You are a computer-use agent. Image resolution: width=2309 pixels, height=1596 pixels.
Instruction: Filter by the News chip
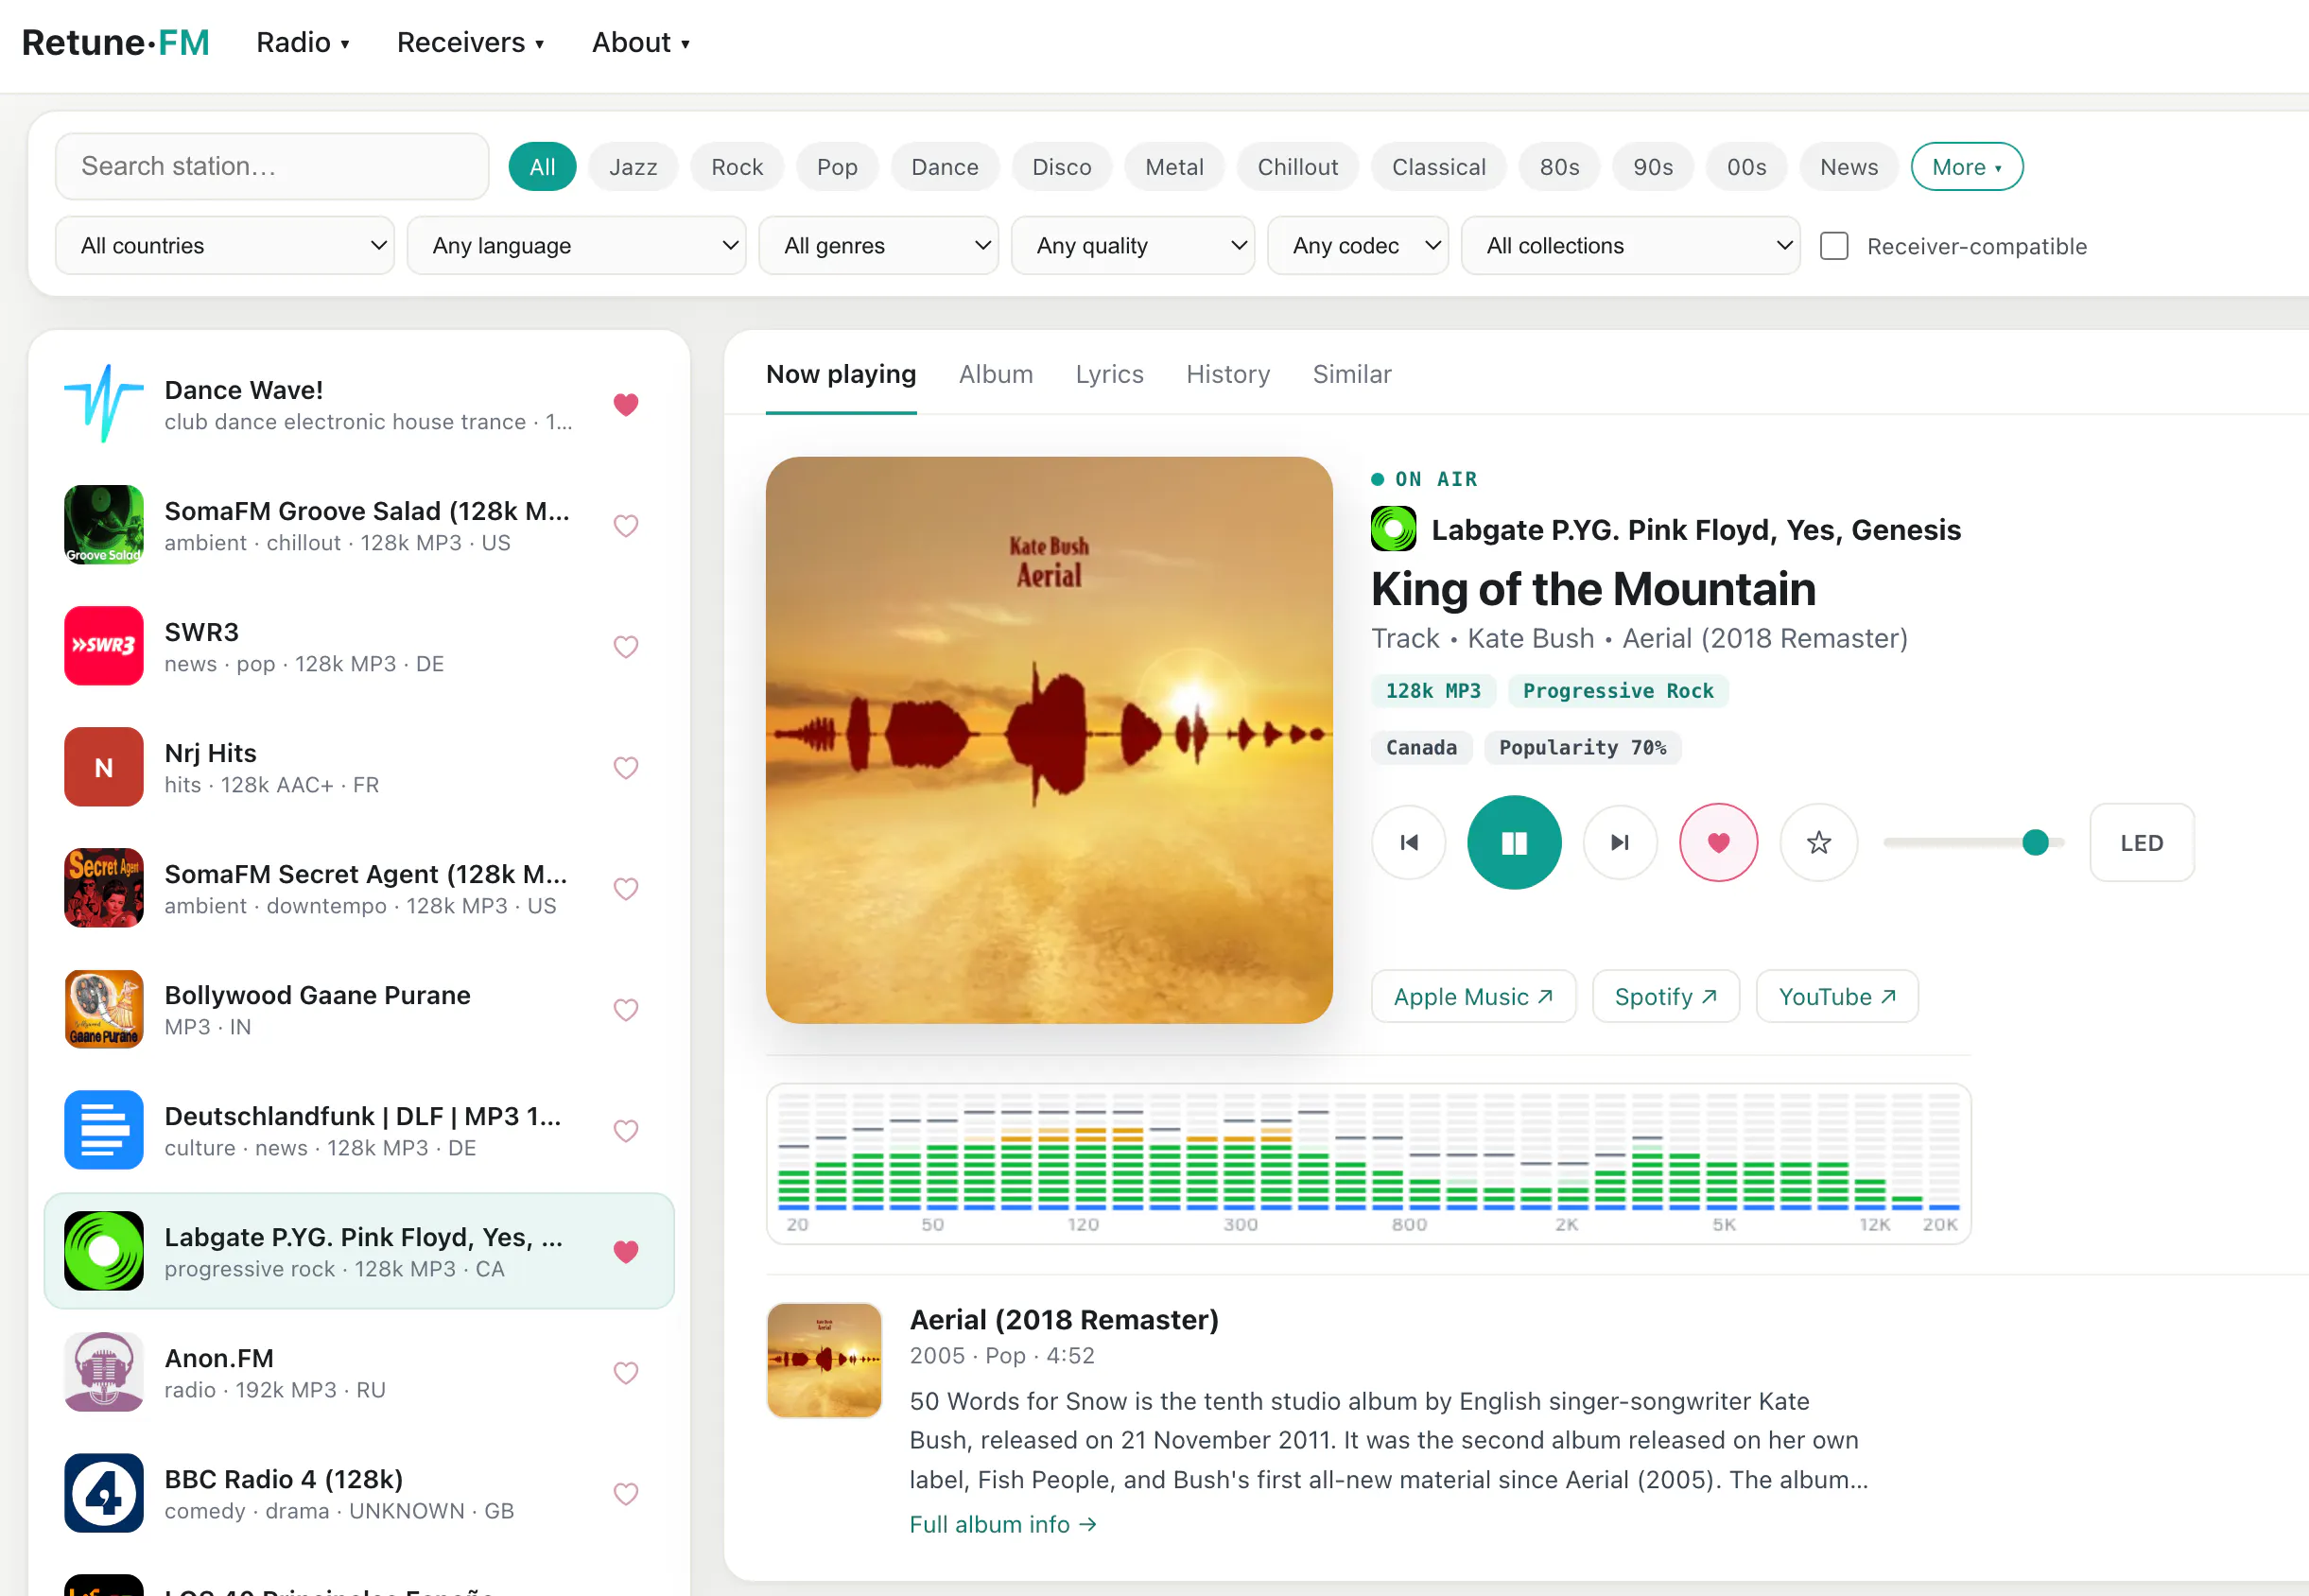[1848, 167]
